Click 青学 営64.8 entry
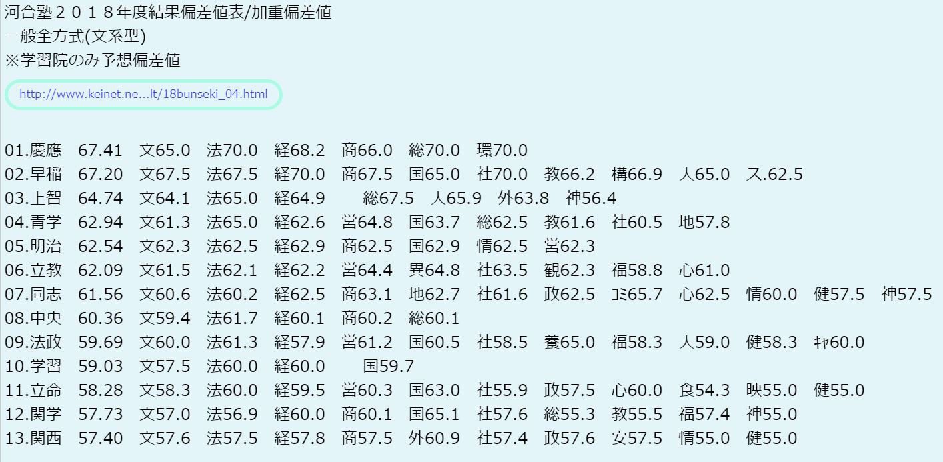Viewport: 943px width, 462px height. (367, 223)
